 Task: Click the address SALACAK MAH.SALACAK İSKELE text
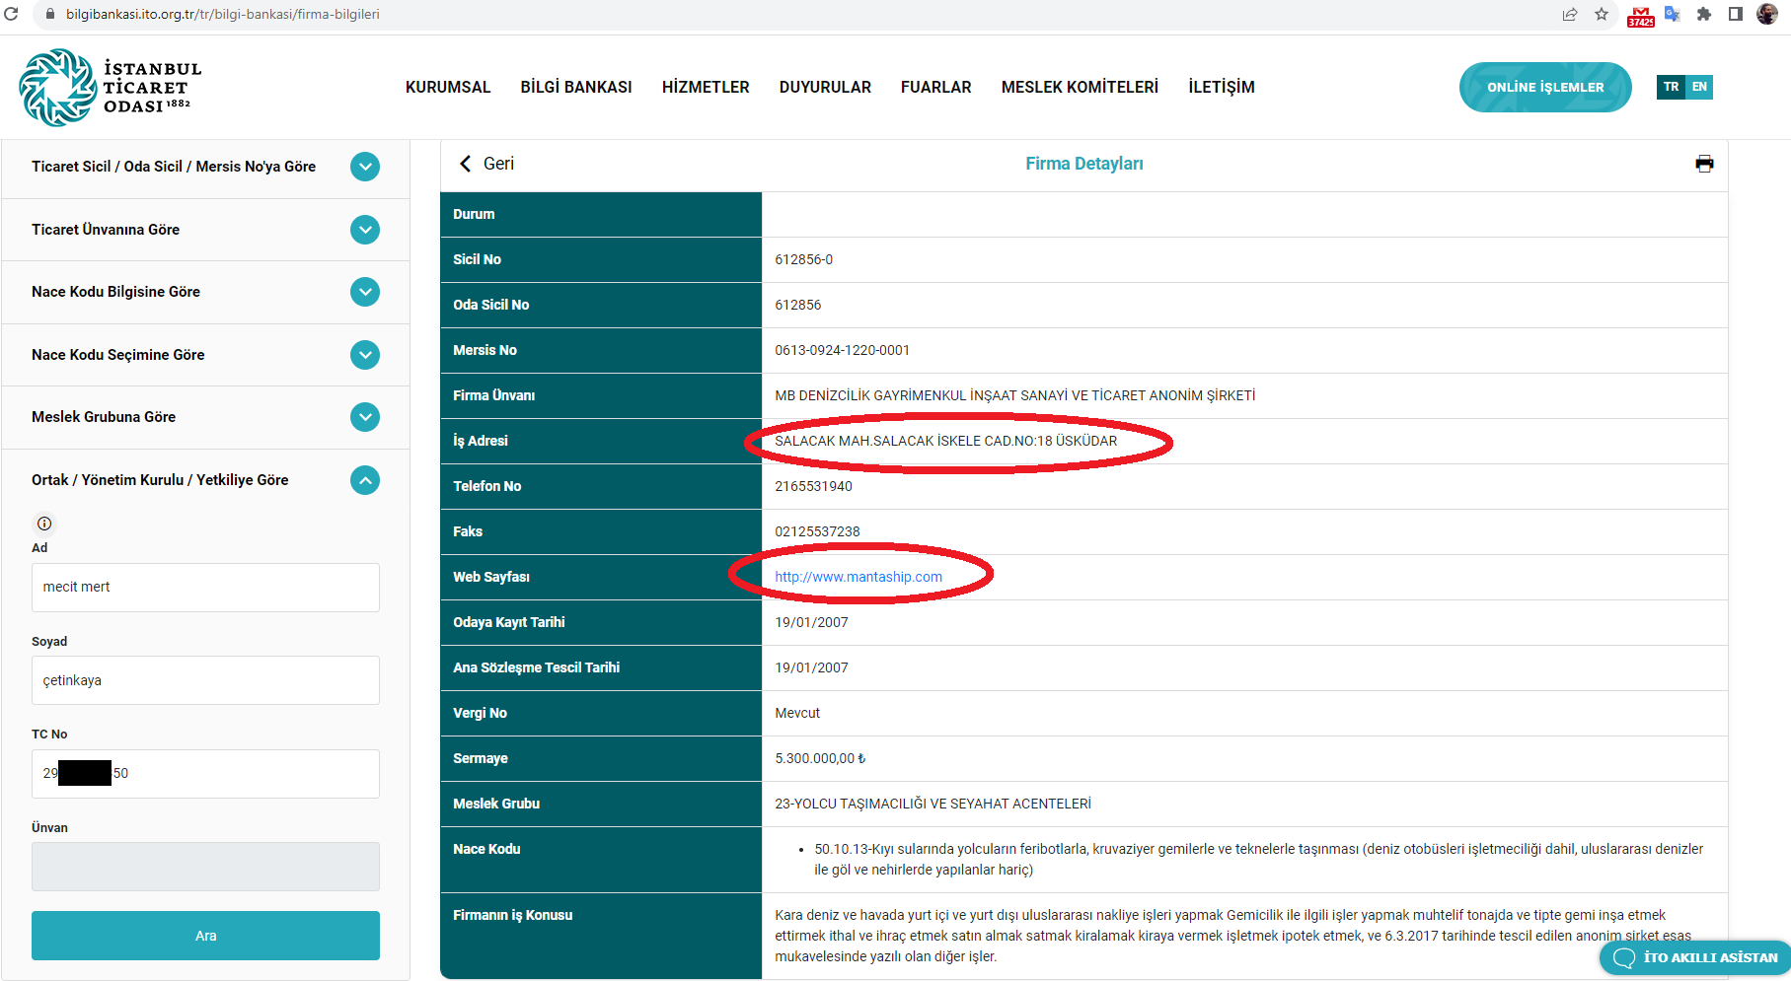946,441
